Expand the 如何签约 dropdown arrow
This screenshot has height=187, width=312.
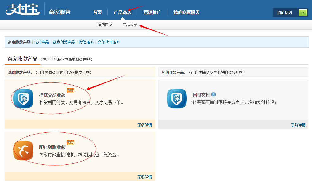click(x=303, y=13)
